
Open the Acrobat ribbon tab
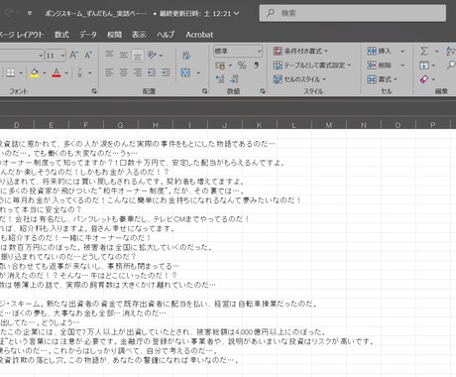tap(199, 35)
